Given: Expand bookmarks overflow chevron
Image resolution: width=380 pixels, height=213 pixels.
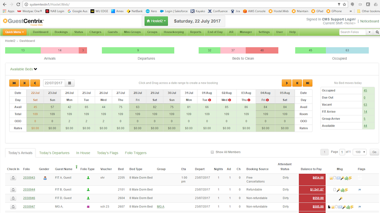Looking at the screenshot, I should click(351, 11).
